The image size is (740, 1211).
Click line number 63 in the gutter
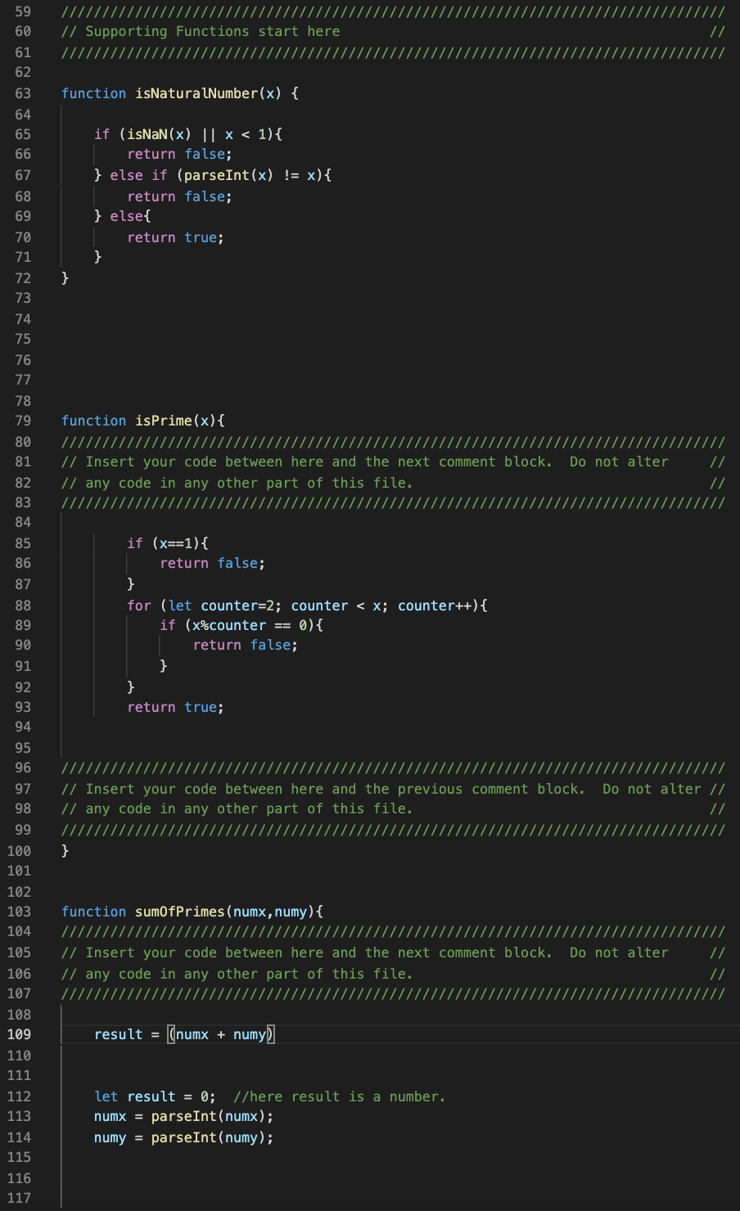[23, 92]
